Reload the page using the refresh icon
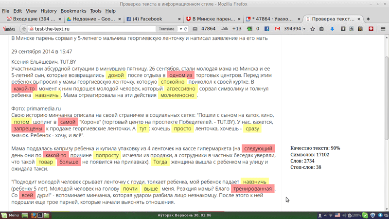 click(185, 29)
